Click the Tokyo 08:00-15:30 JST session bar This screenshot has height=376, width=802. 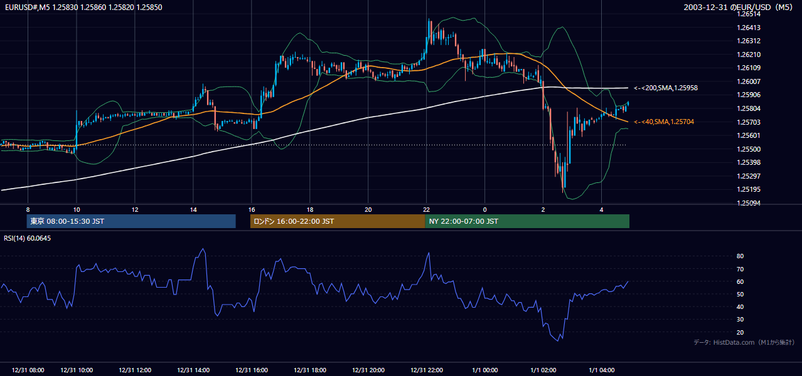(131, 221)
